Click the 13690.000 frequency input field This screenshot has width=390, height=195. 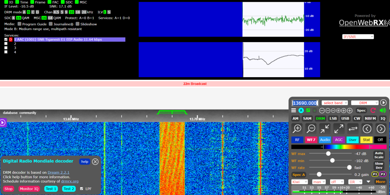305,103
